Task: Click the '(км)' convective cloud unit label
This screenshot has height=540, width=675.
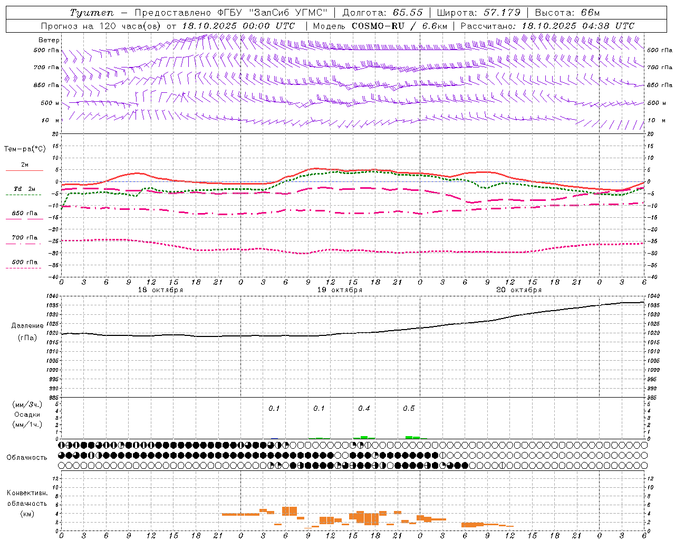Action: point(27,514)
